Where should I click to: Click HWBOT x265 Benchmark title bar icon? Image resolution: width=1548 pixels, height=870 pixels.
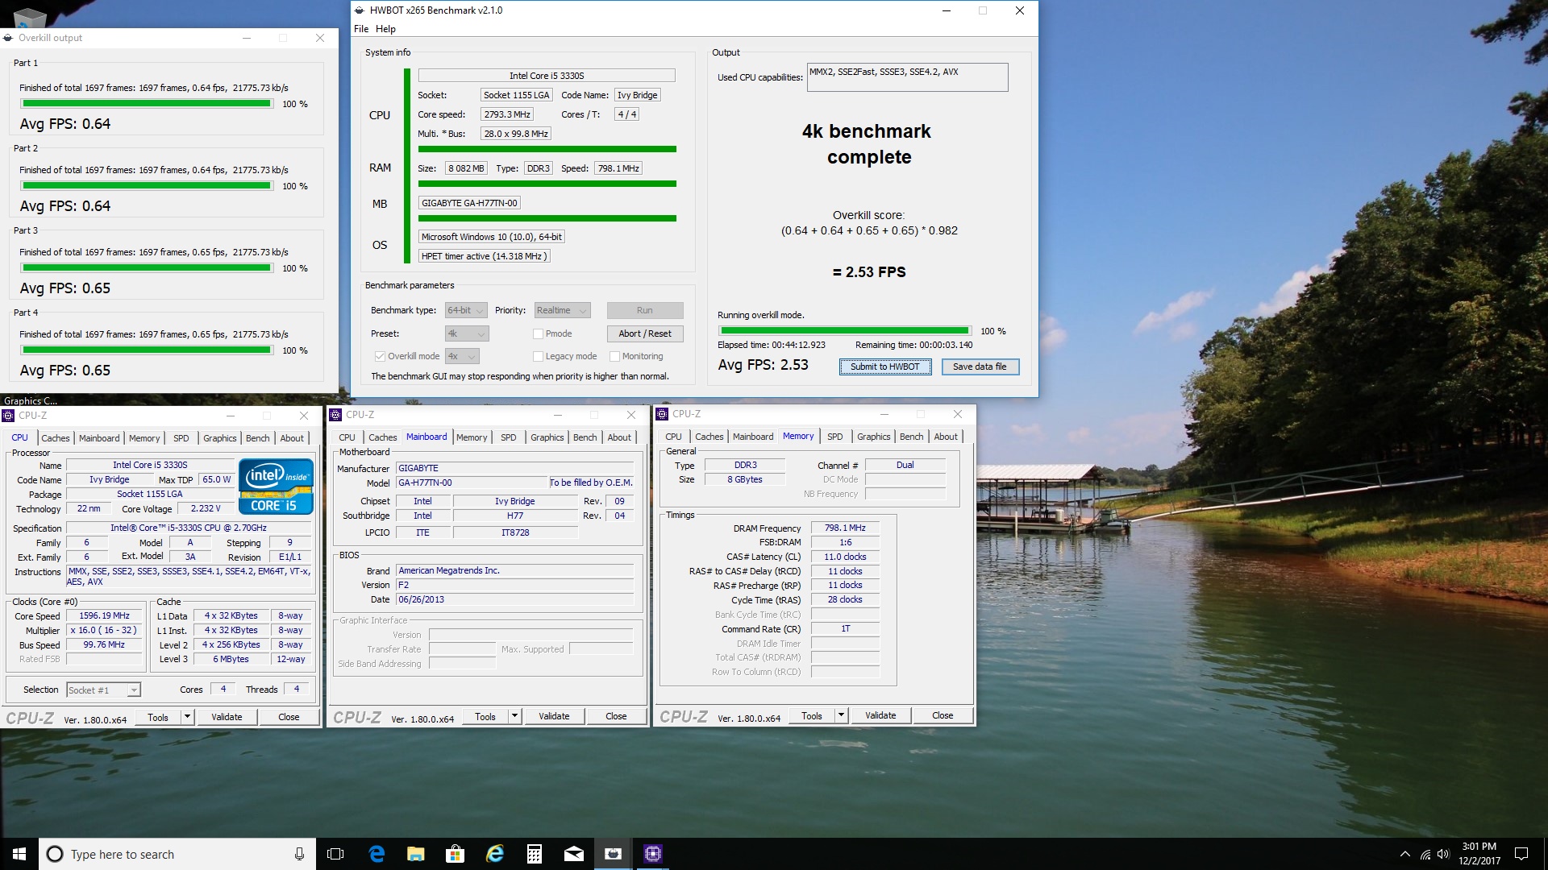tap(360, 10)
